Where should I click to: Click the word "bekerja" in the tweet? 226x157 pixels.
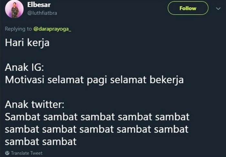165,79
